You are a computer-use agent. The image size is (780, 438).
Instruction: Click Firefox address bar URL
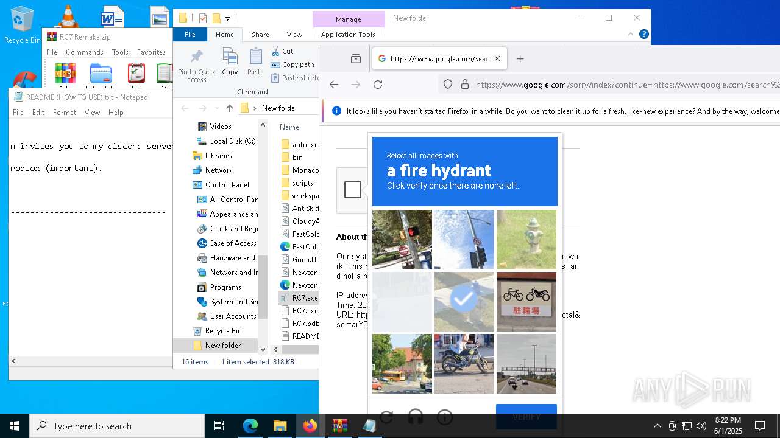626,85
